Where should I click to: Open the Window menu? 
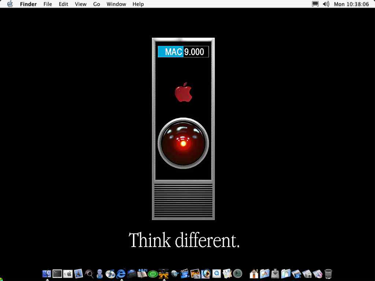tap(116, 4)
